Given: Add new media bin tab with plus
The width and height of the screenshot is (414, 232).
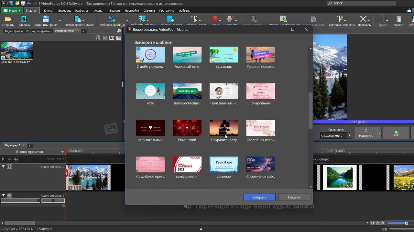Looking at the screenshot, I should point(83,31).
